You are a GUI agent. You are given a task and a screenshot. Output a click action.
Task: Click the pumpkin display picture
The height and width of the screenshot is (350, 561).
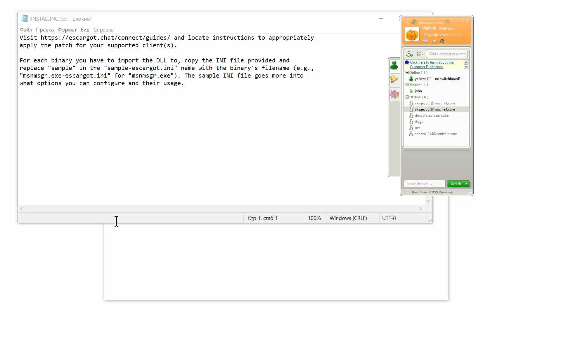[412, 34]
